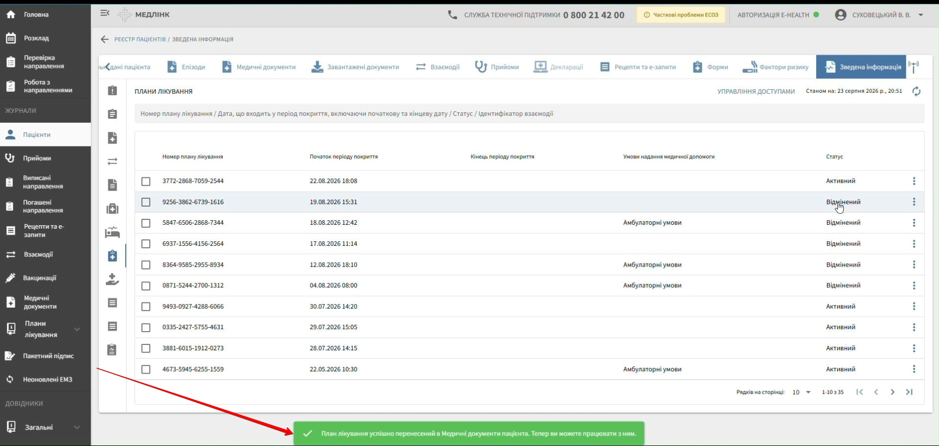The image size is (939, 446).
Task: Open the user profile dropdown arrow
Action: tap(920, 15)
